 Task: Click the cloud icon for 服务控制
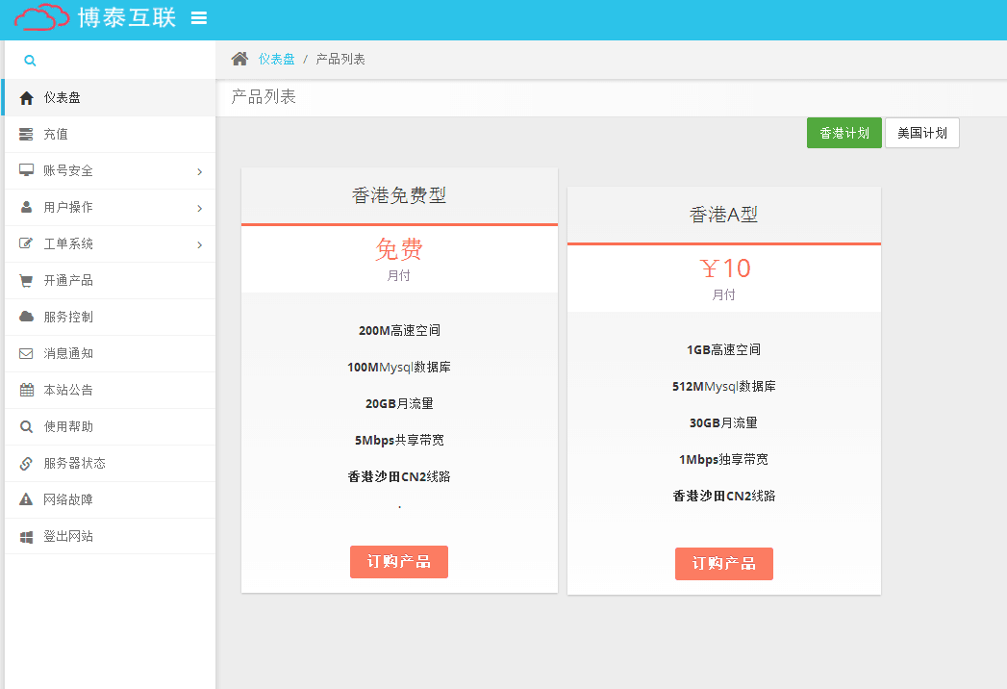click(x=26, y=317)
